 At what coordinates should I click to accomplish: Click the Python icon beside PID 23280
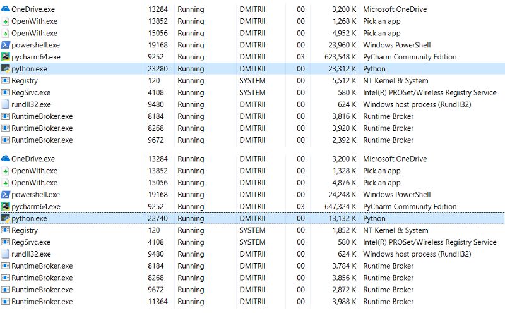(x=6, y=68)
